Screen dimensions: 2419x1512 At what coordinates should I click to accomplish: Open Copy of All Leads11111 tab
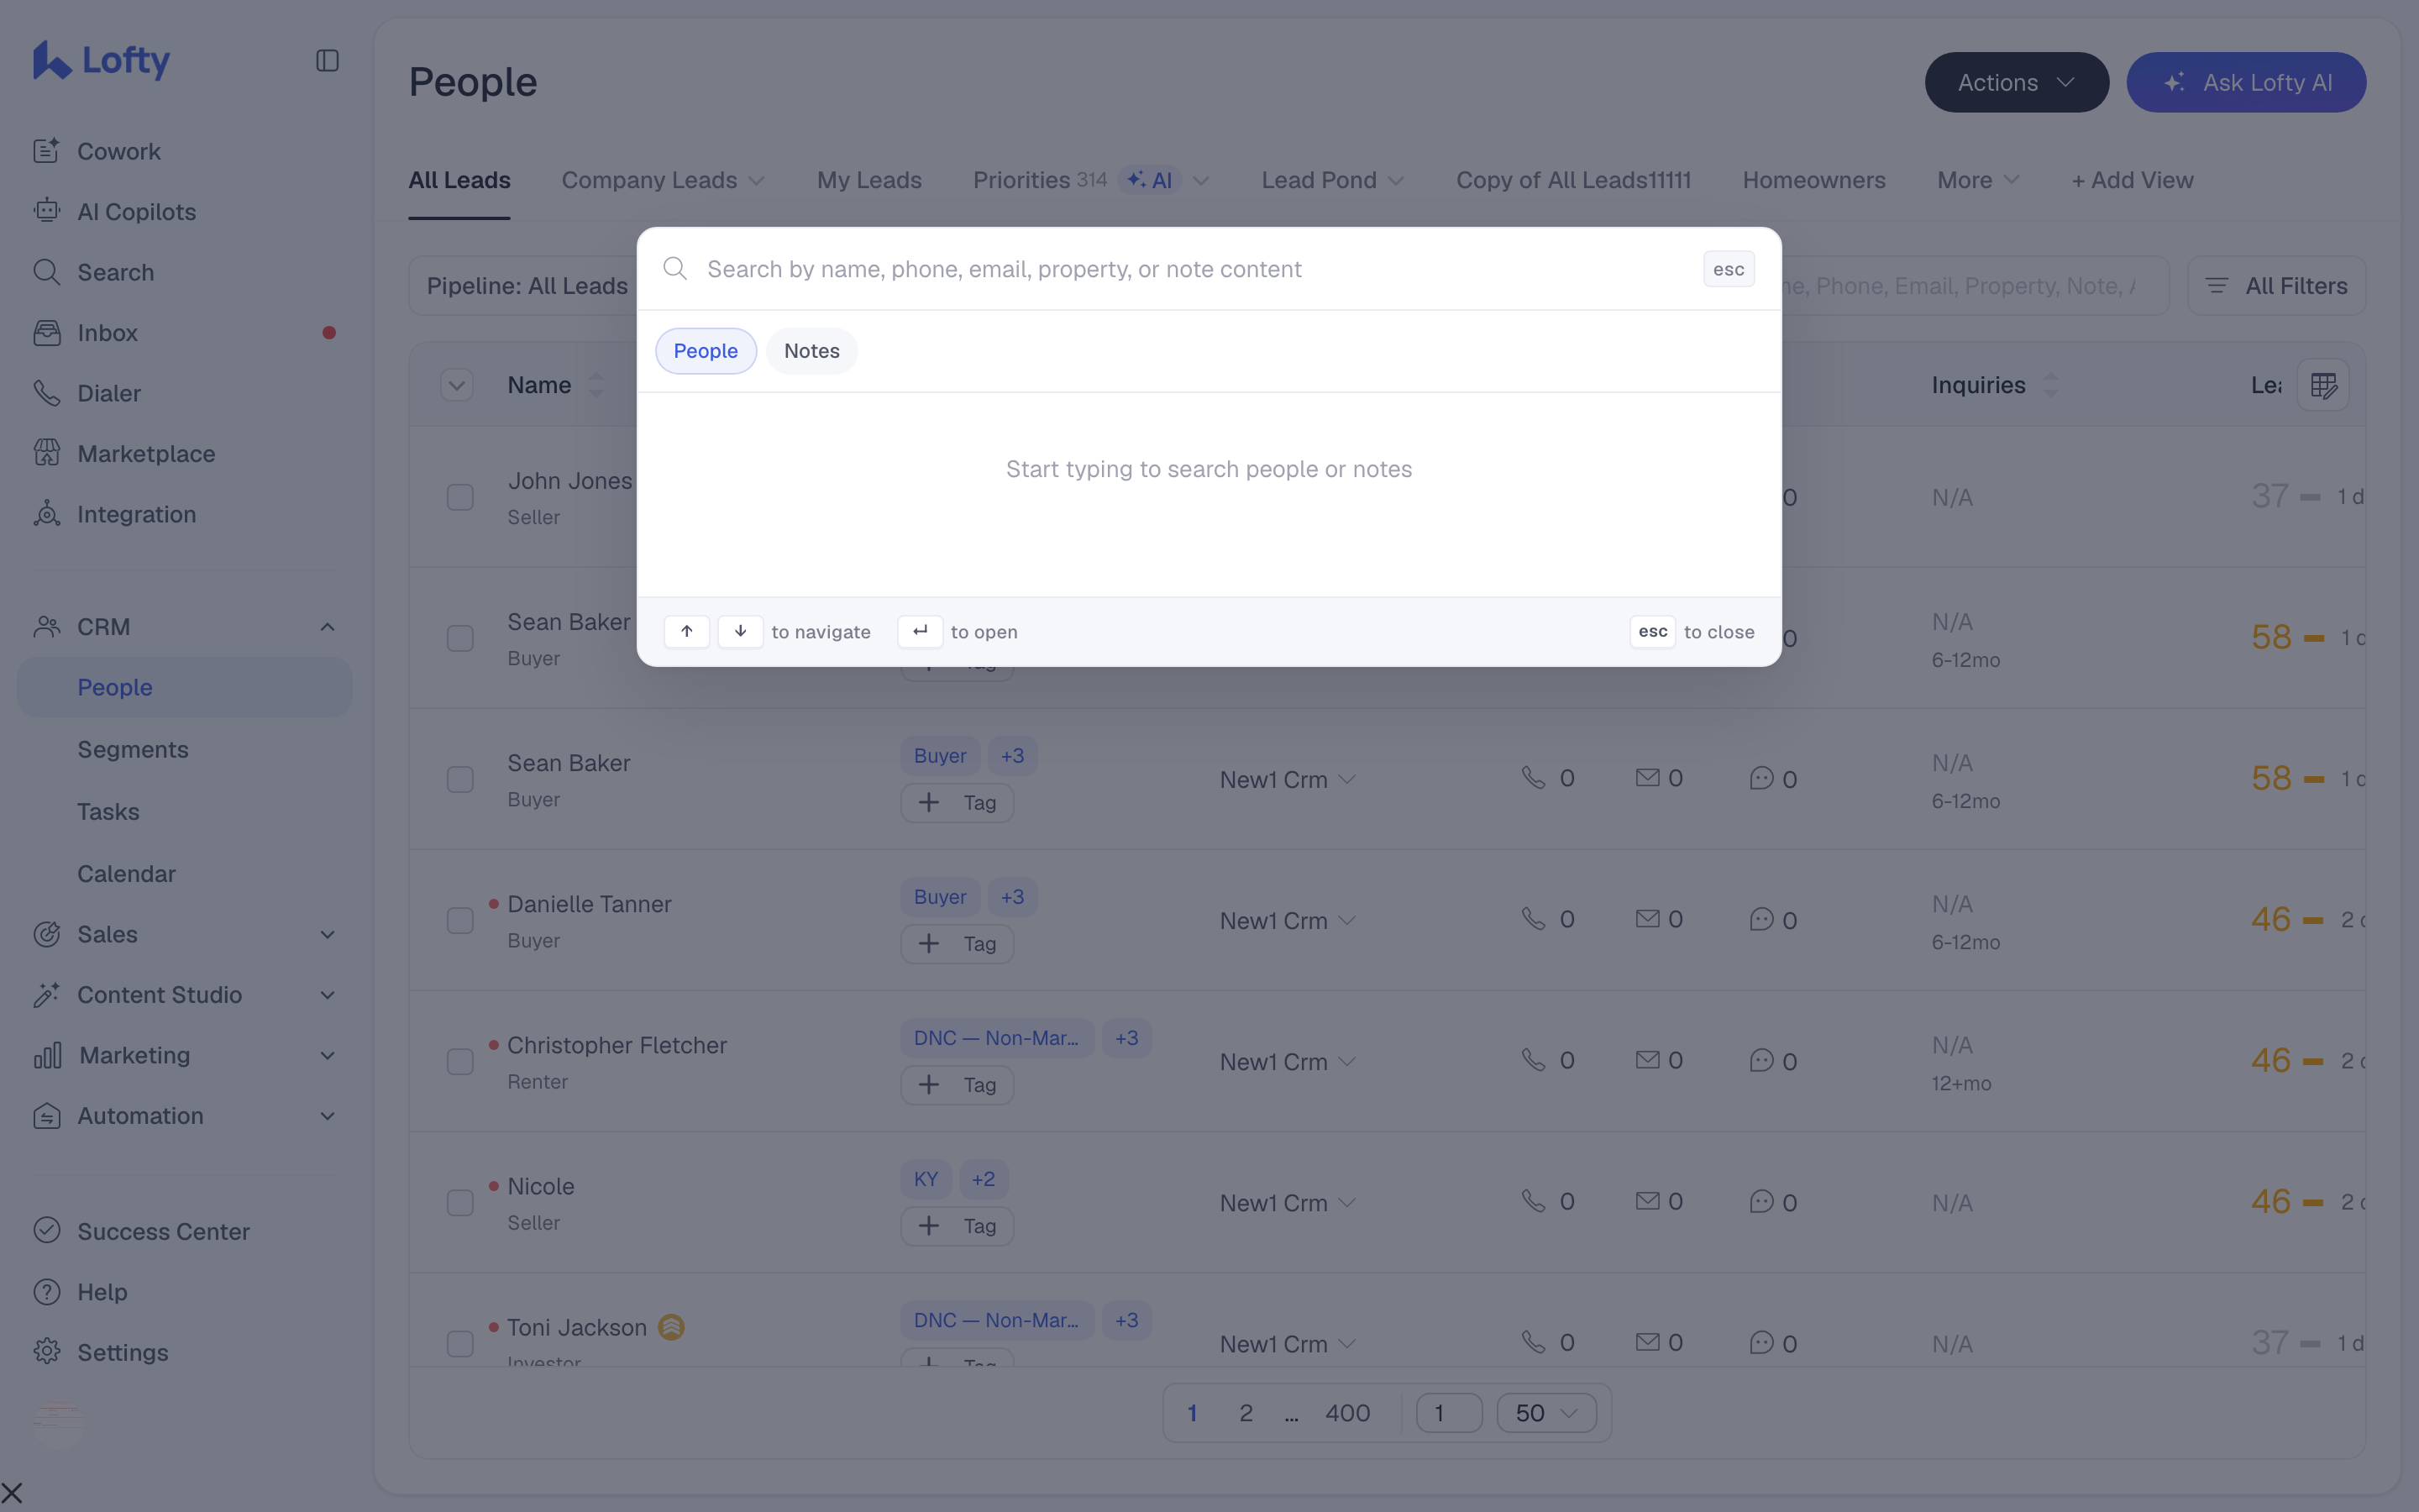pyautogui.click(x=1572, y=180)
